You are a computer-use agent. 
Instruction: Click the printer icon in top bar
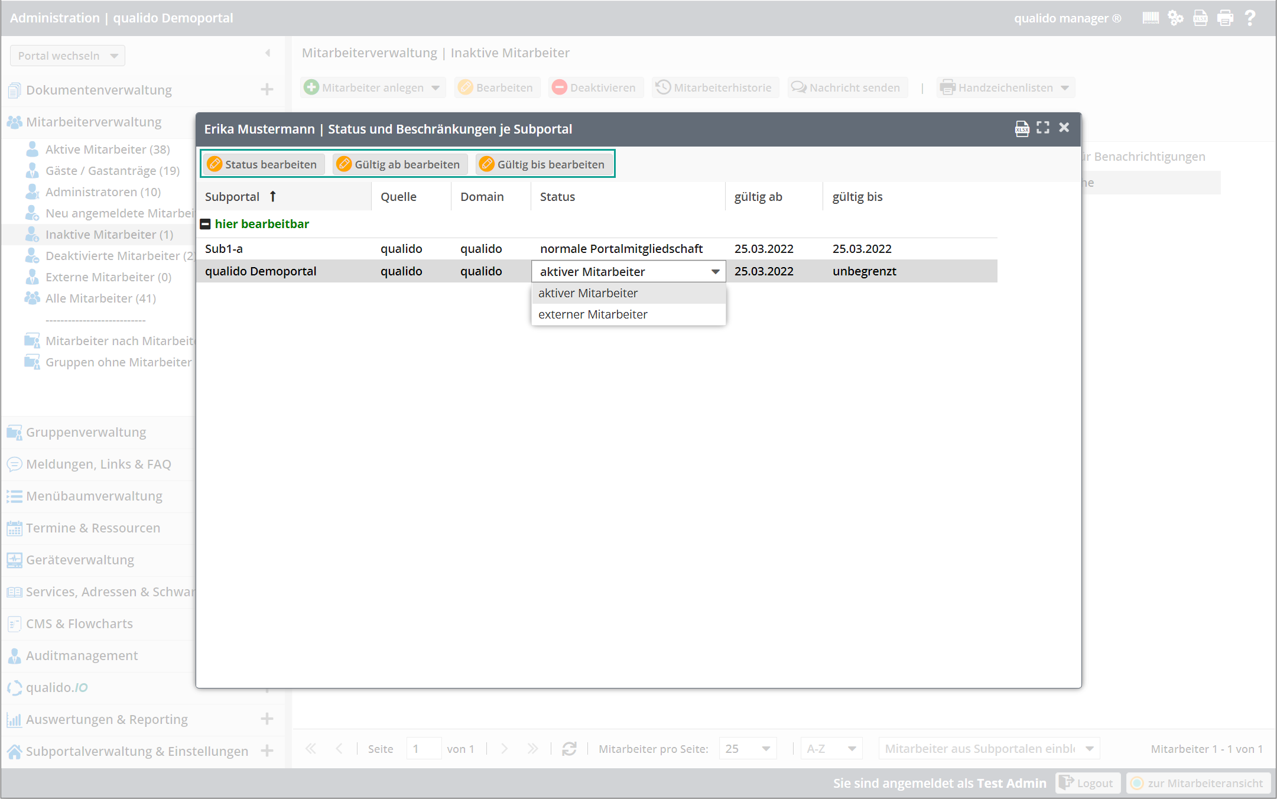tap(1225, 18)
